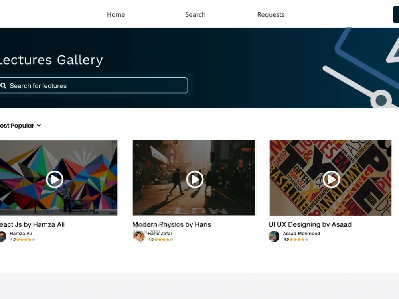
Task: Open the Requests navigation item
Action: (271, 15)
